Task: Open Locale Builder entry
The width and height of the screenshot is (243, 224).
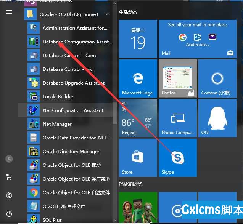Action: click(66, 96)
